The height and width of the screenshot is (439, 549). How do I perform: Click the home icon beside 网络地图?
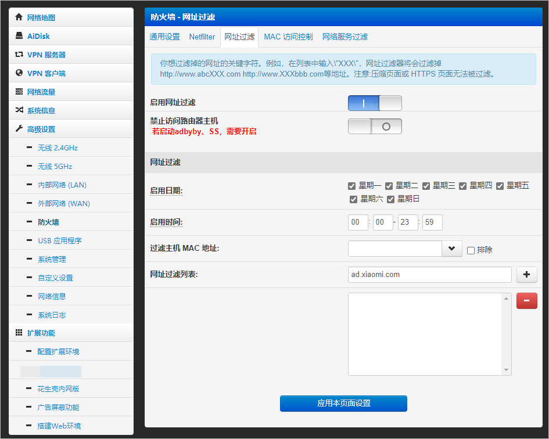(19, 17)
